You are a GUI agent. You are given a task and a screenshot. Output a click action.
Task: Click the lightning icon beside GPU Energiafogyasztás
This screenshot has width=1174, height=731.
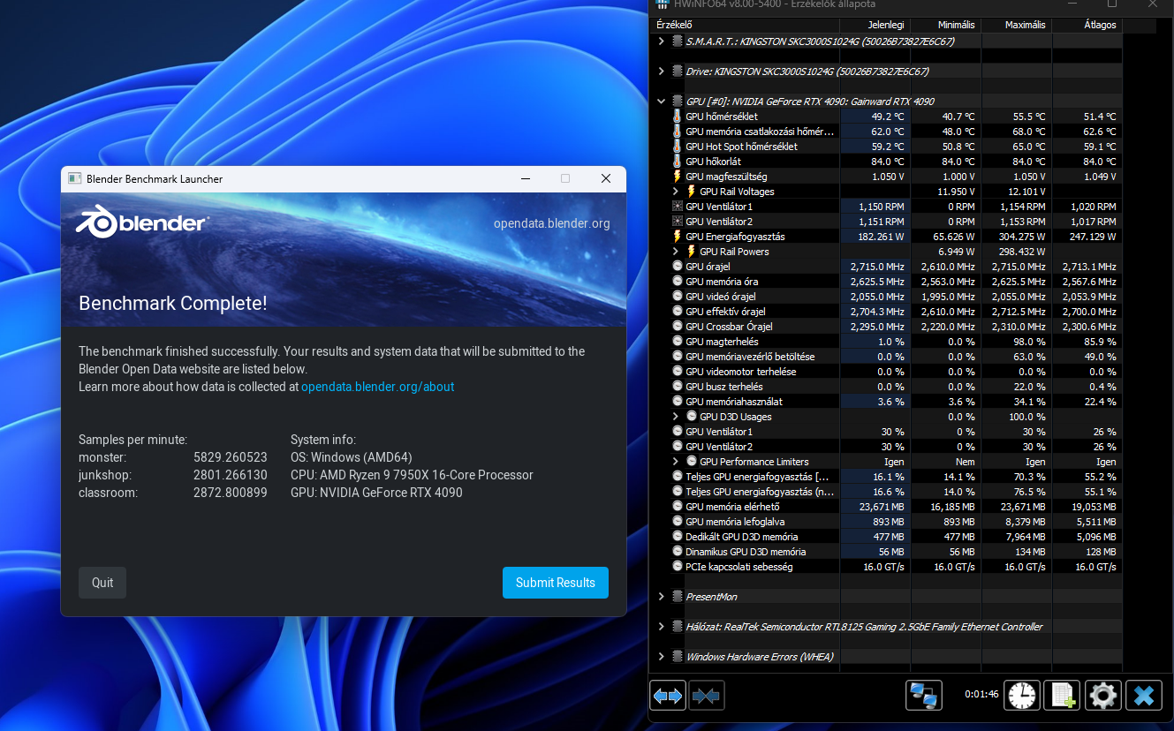677,237
